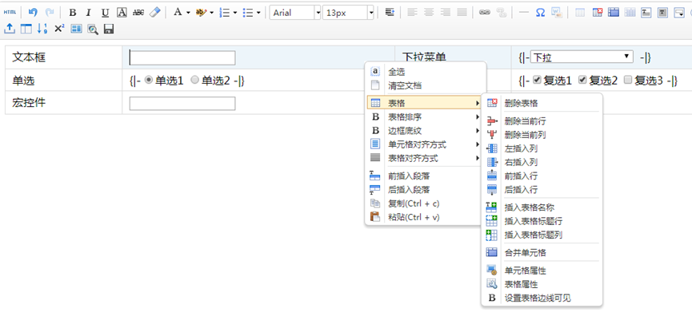The width and height of the screenshot is (692, 312).
Task: Justify the text alignment
Action: coord(462,12)
